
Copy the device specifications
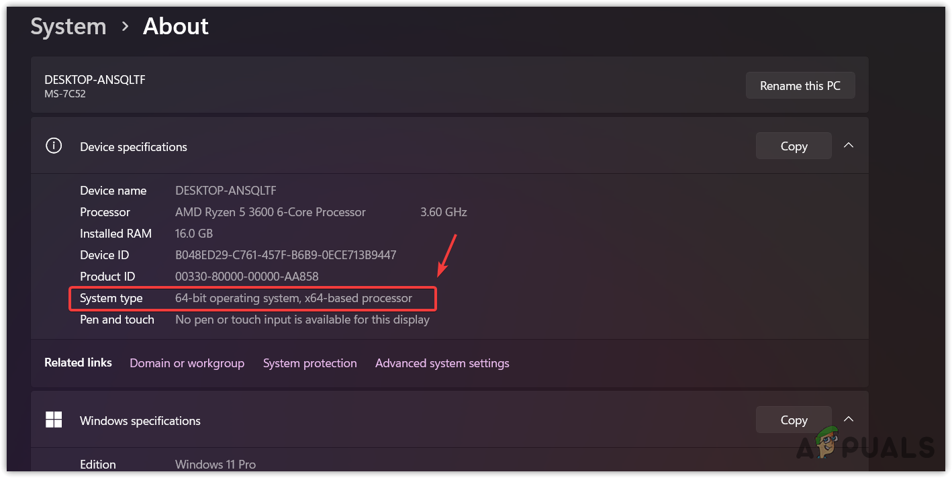[794, 146]
